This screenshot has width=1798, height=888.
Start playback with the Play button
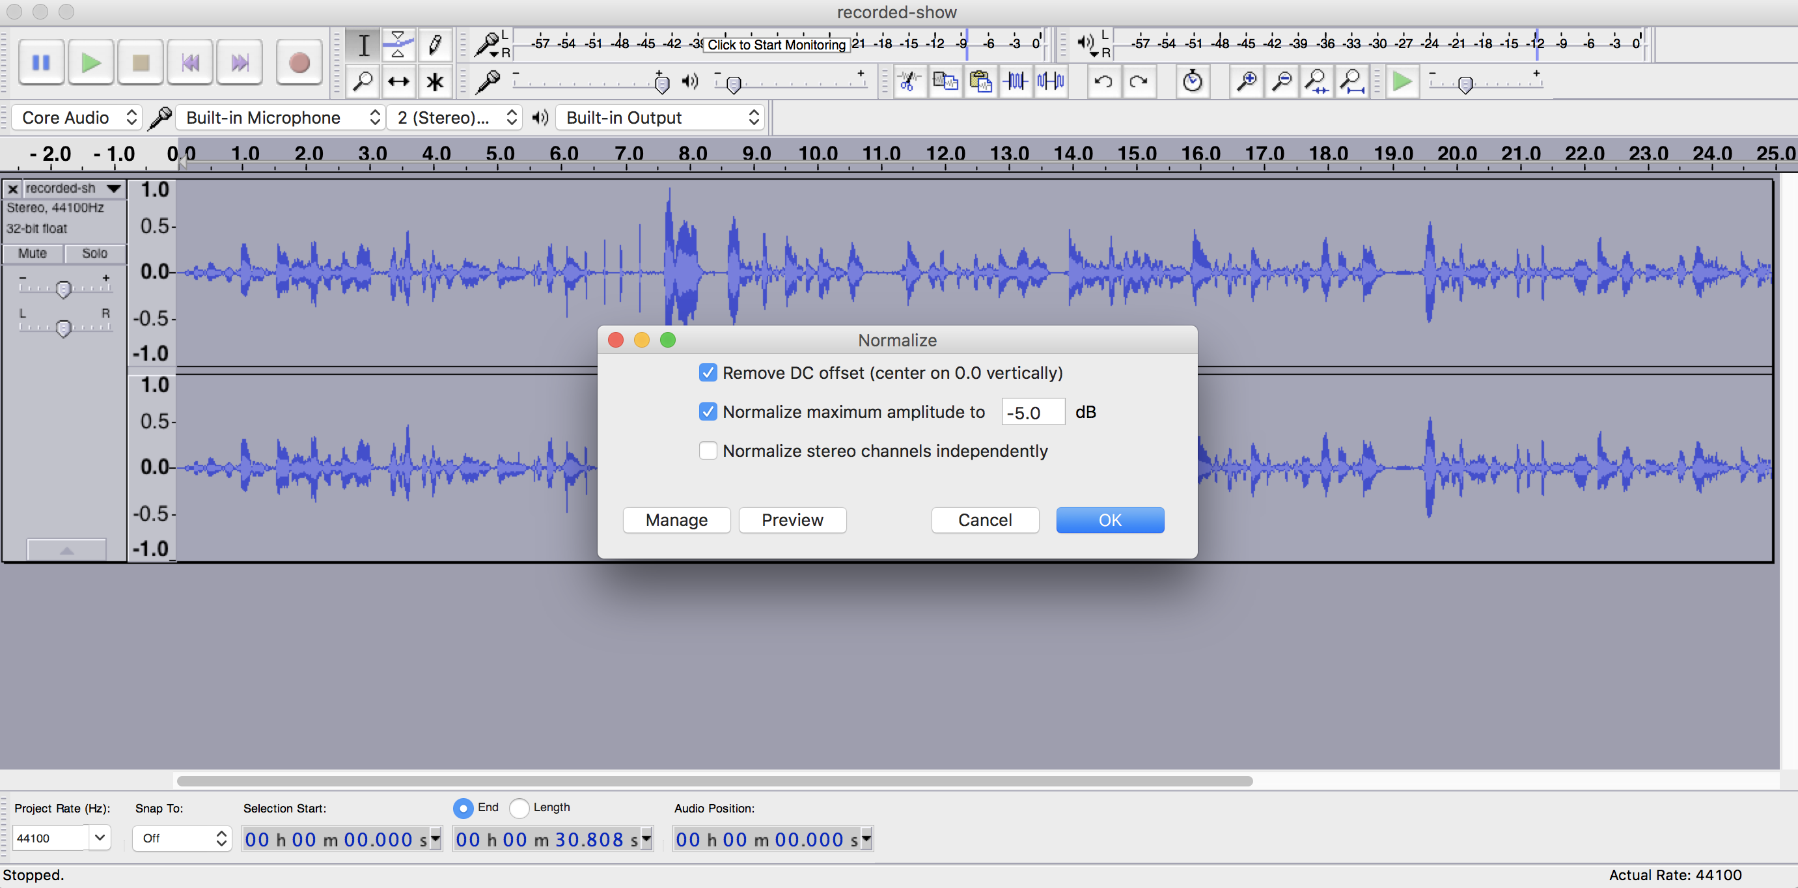pyautogui.click(x=90, y=63)
